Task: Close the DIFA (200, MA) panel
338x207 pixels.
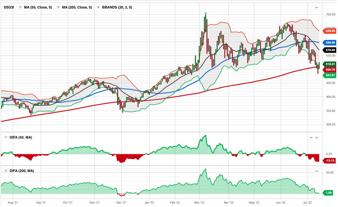Action: tap(6, 171)
